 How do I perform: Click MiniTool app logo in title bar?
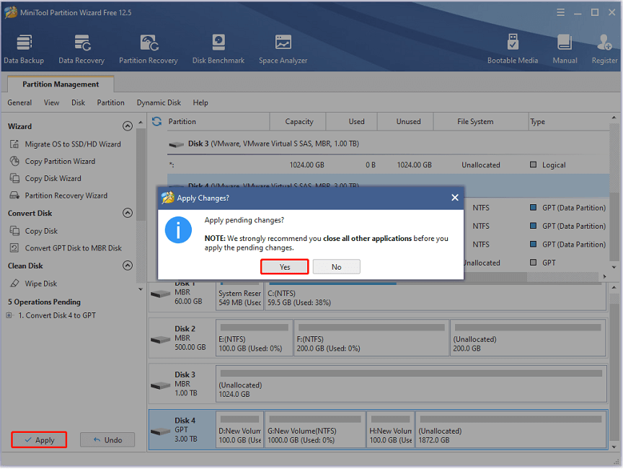click(11, 12)
